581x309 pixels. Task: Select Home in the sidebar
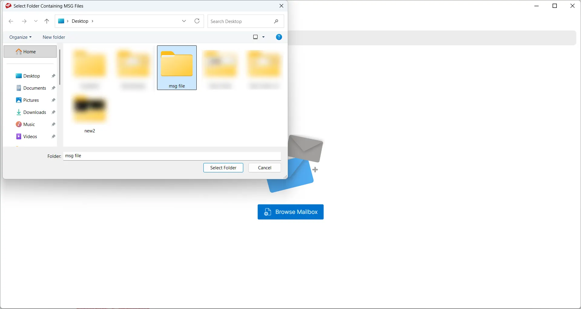(29, 51)
